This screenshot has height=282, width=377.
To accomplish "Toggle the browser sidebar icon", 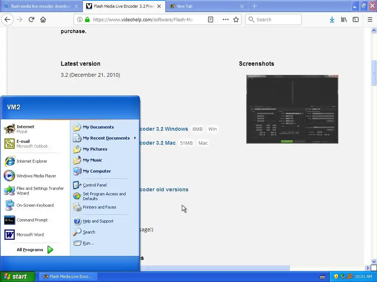I will pos(356,20).
